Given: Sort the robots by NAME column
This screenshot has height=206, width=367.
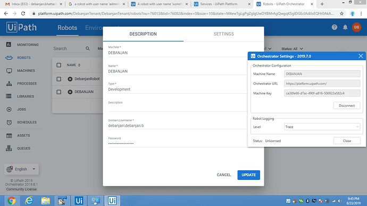Looking at the screenshot, I should pyautogui.click(x=73, y=65).
